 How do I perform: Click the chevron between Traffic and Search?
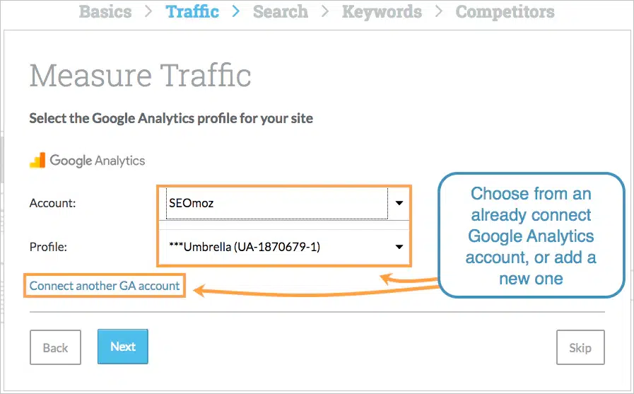pyautogui.click(x=236, y=12)
